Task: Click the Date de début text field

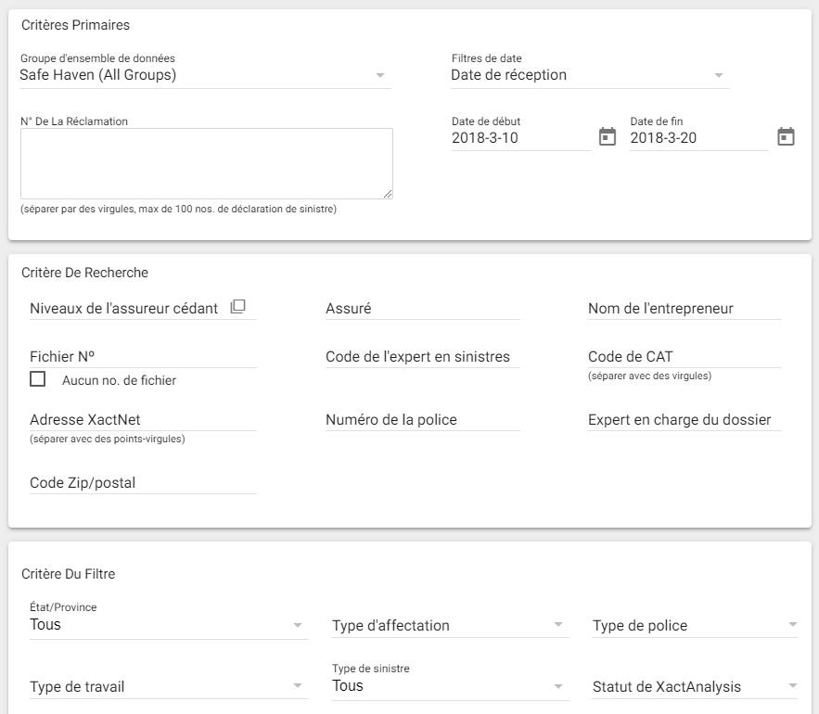Action: pos(519,138)
